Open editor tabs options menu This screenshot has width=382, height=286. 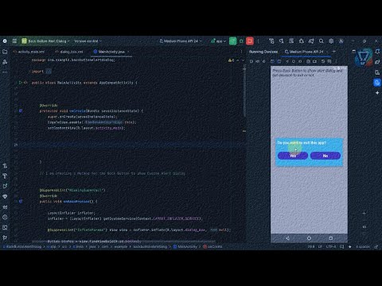pyautogui.click(x=241, y=52)
